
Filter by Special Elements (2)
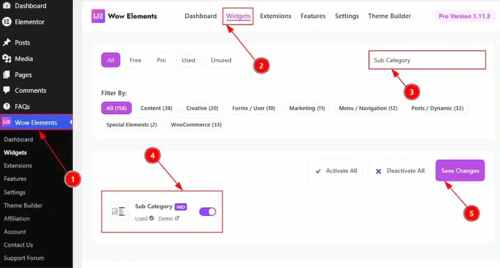[x=131, y=124]
